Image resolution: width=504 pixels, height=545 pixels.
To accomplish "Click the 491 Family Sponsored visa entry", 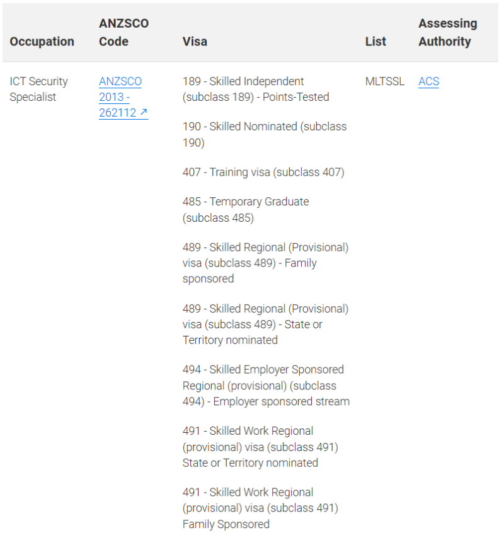I will (x=260, y=508).
